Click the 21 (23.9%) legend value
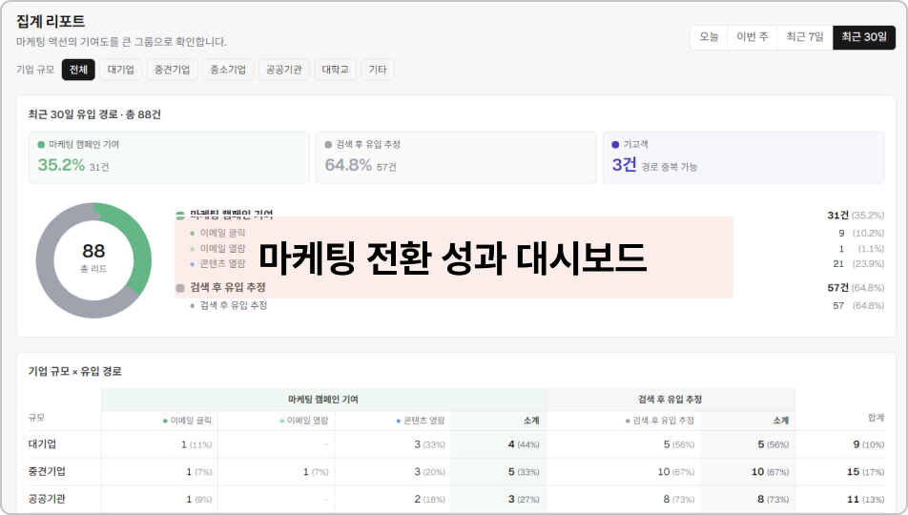 (x=858, y=263)
